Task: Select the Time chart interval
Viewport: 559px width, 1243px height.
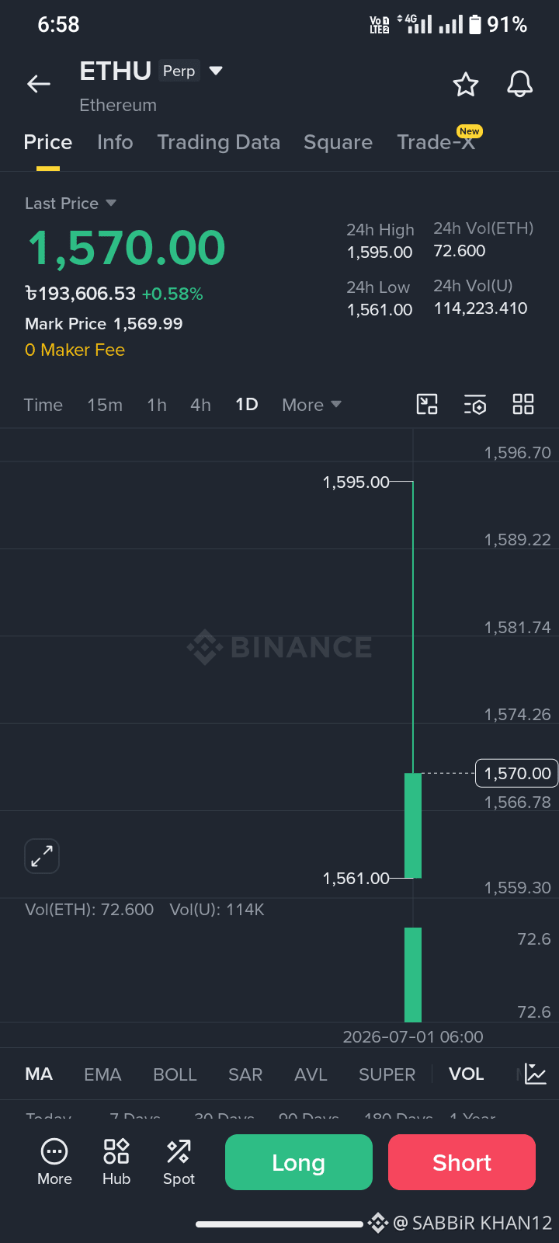Action: tap(43, 405)
